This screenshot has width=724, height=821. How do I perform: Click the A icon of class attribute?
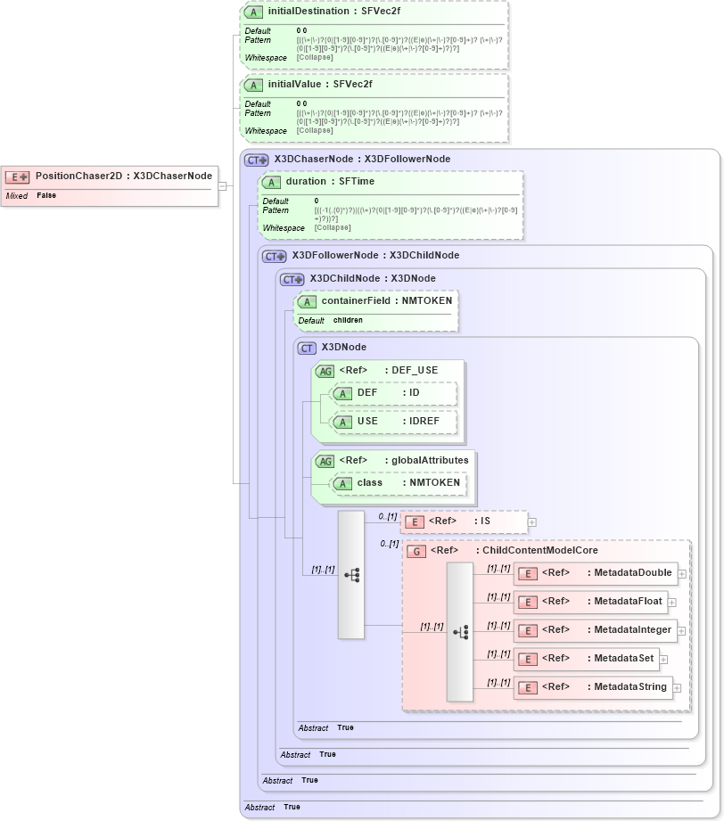(x=342, y=484)
